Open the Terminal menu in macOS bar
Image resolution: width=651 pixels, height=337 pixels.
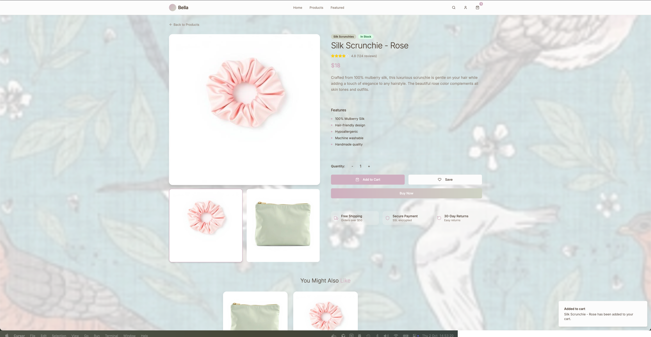111,335
